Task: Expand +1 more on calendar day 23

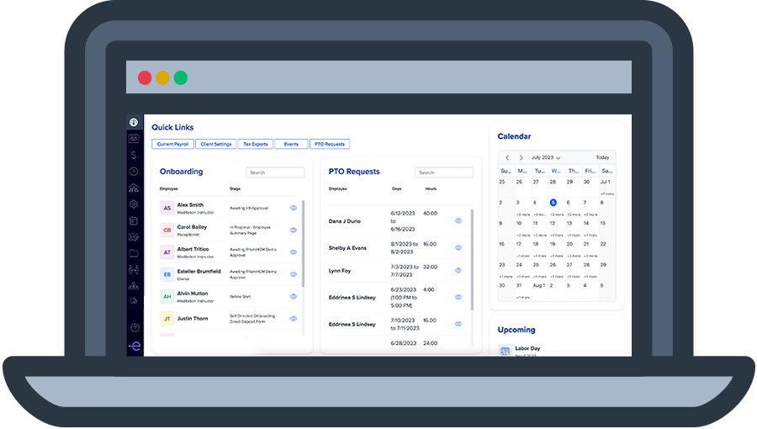Action: click(506, 277)
